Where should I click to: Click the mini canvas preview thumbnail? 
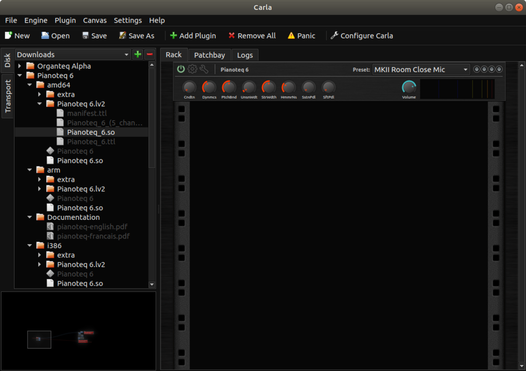tap(79, 331)
